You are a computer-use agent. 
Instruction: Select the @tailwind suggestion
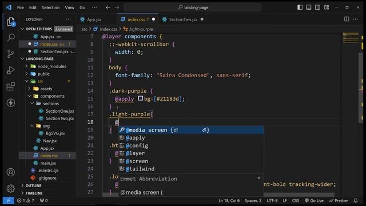[x=191, y=169]
